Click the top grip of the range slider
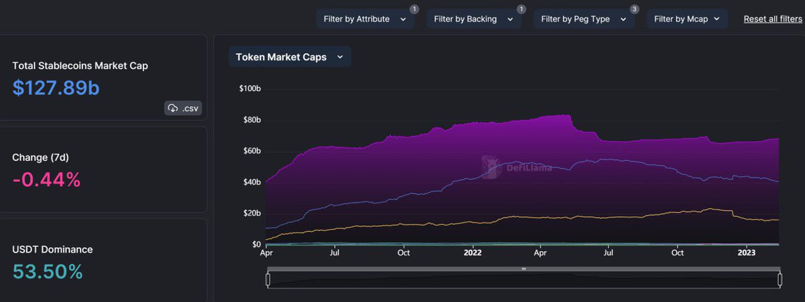 pos(524,269)
